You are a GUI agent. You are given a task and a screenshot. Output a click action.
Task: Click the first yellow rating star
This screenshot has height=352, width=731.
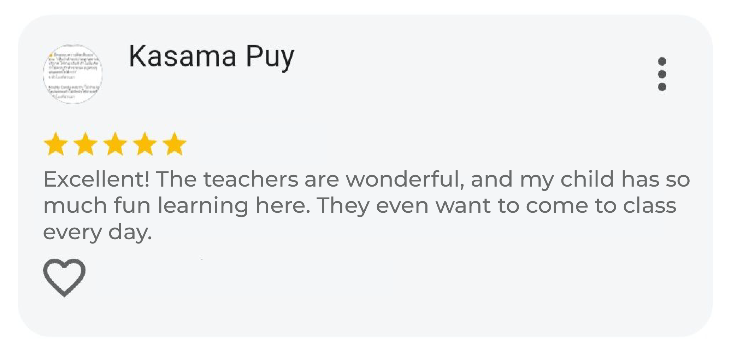56,144
